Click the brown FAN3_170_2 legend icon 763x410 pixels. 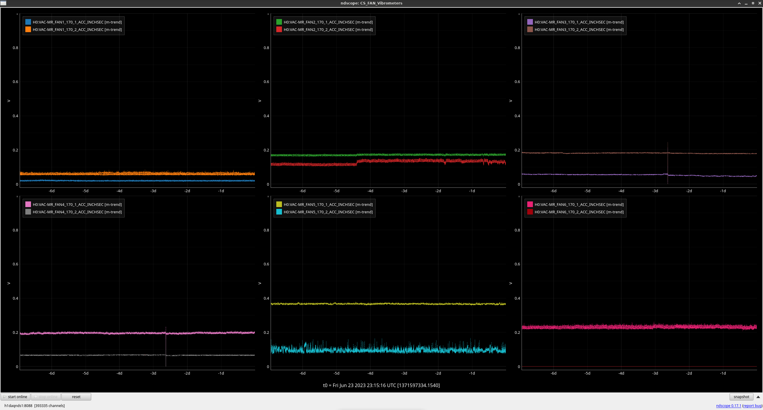(x=530, y=29)
